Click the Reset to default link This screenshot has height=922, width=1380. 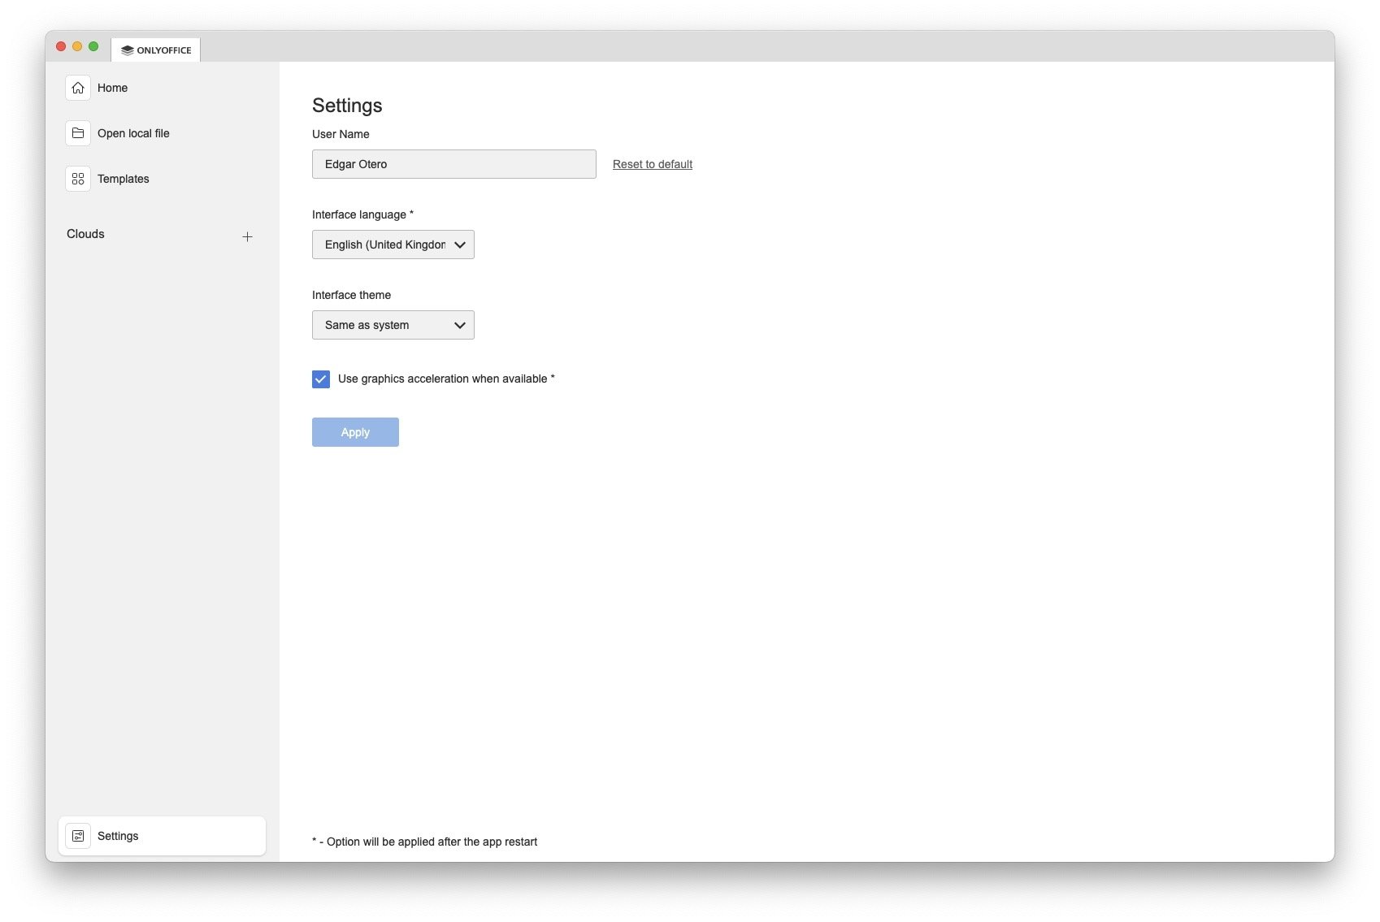(652, 164)
